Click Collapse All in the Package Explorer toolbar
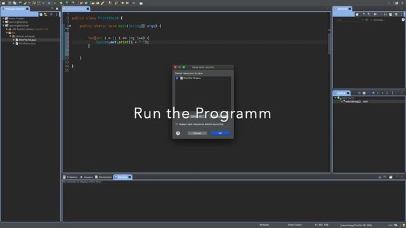This screenshot has height=228, width=406. [x=41, y=15]
